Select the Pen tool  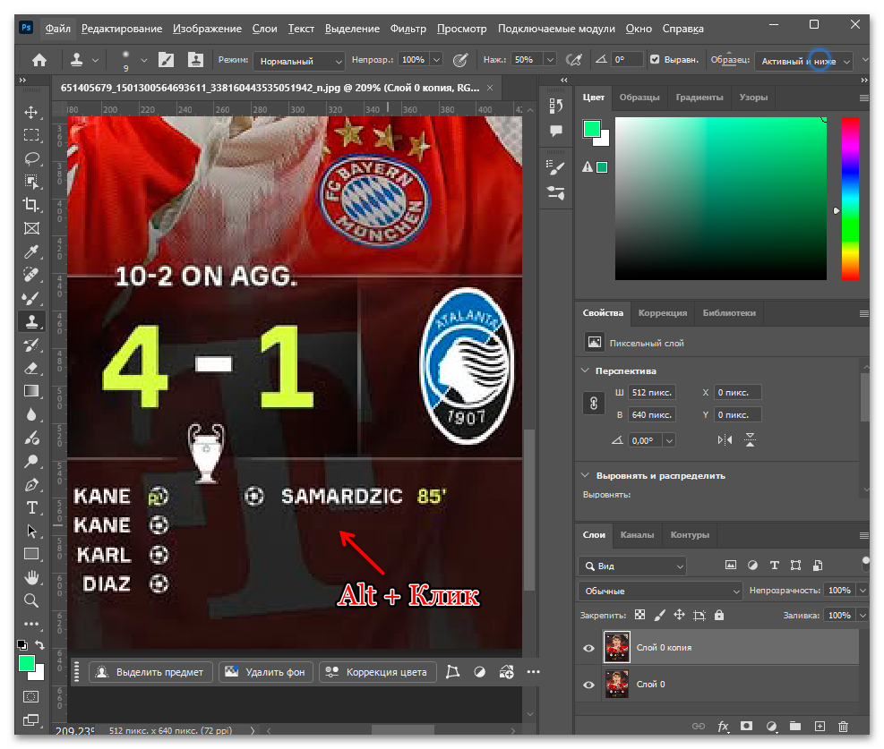point(31,484)
